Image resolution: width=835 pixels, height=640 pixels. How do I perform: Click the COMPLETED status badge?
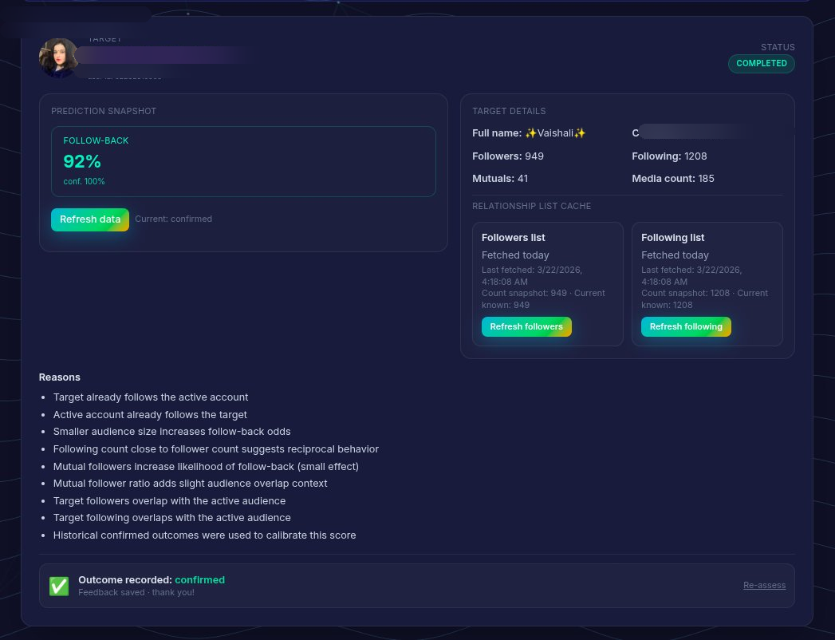[x=762, y=63]
